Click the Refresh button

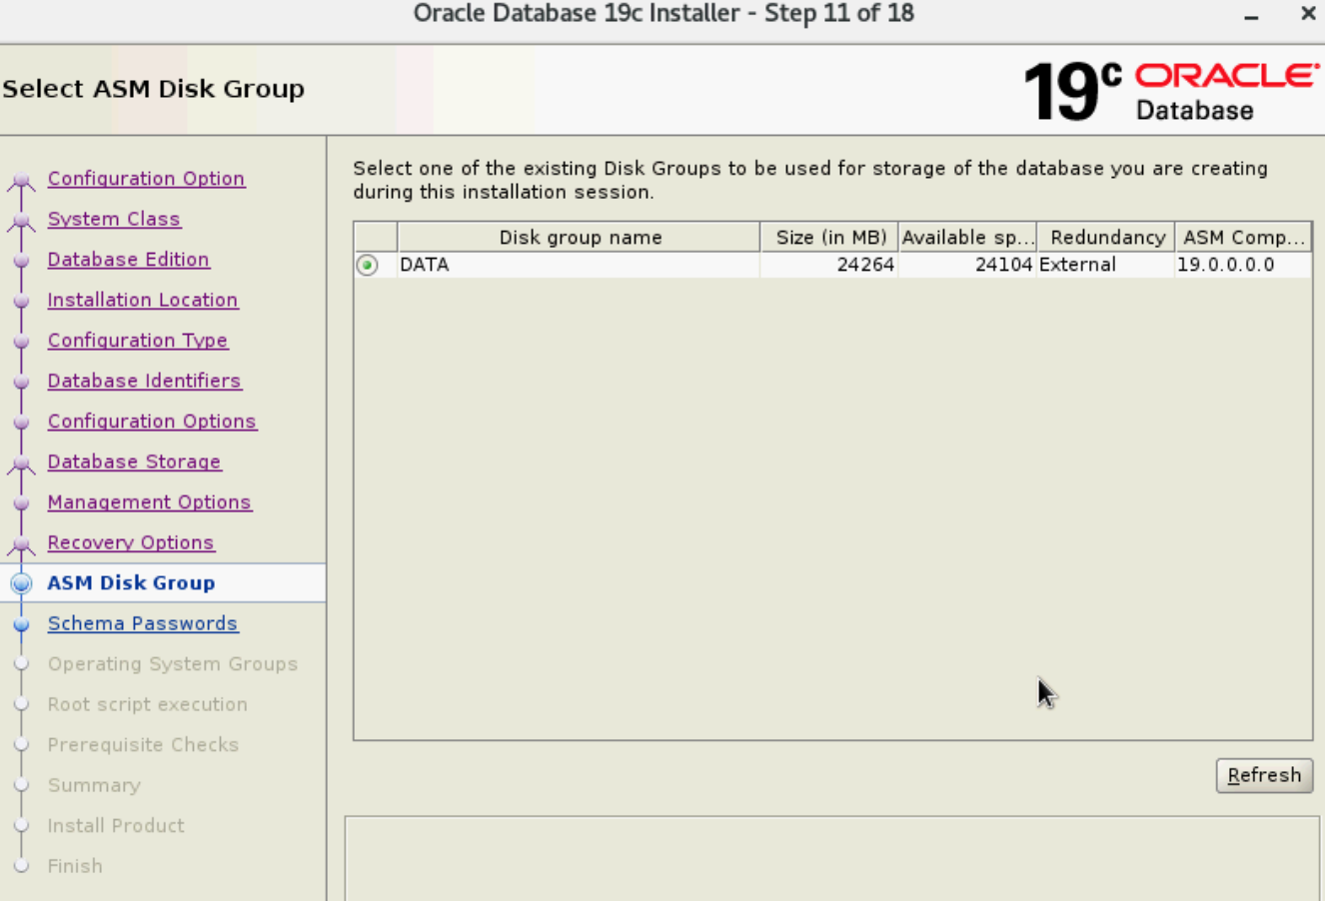tap(1264, 775)
